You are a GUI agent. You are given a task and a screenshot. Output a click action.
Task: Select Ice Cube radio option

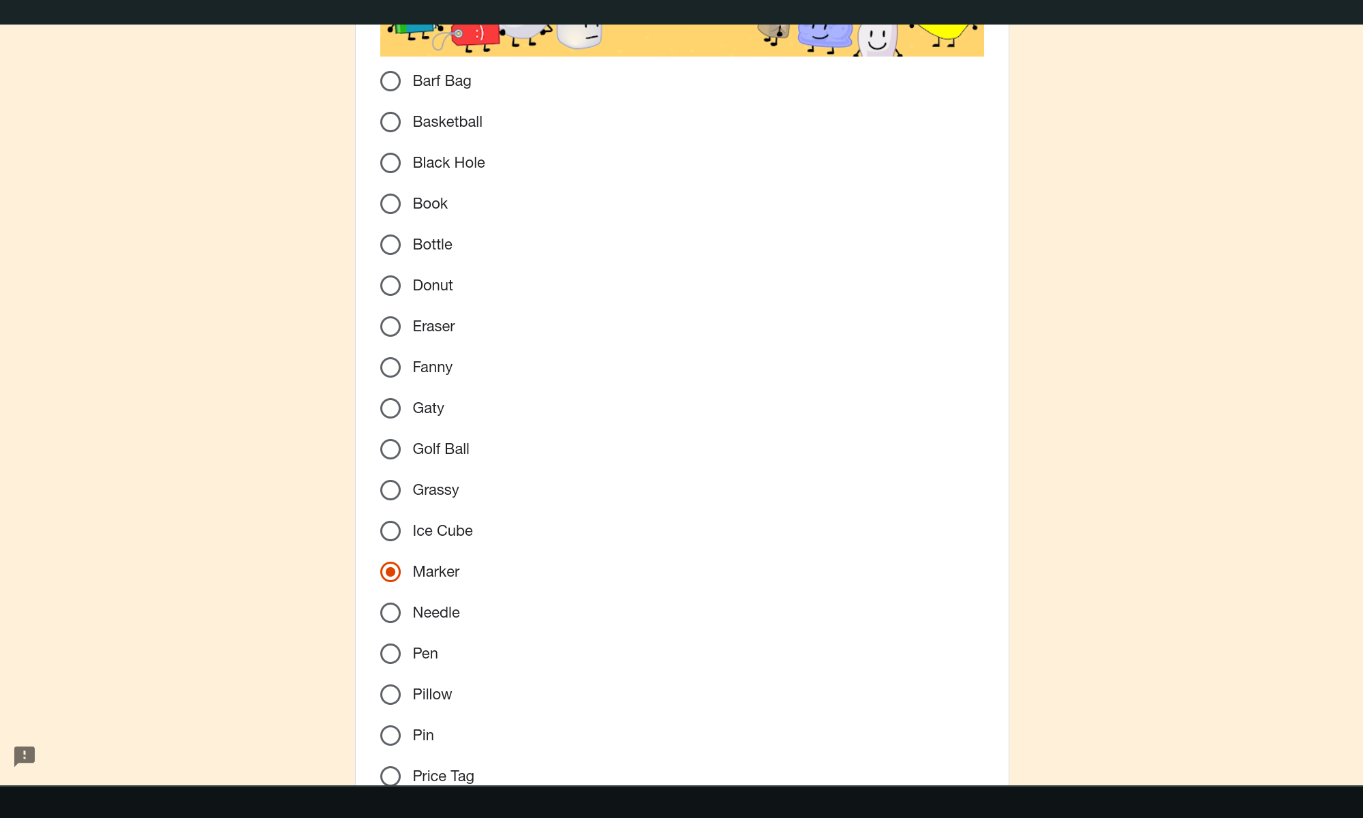[390, 531]
